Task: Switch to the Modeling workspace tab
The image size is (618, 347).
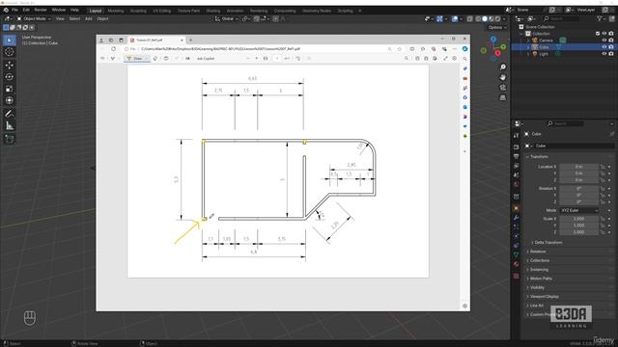Action: coord(116,11)
